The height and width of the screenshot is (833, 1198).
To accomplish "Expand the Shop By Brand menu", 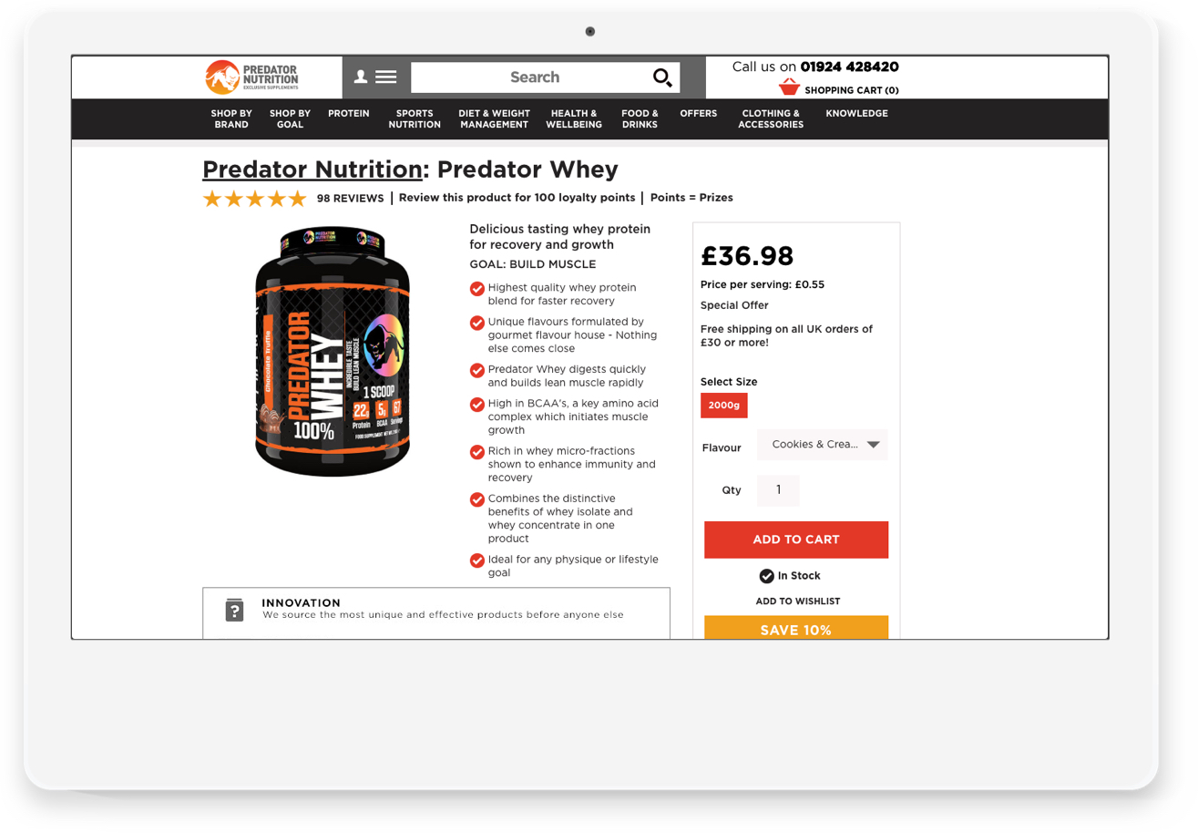I will (x=231, y=119).
